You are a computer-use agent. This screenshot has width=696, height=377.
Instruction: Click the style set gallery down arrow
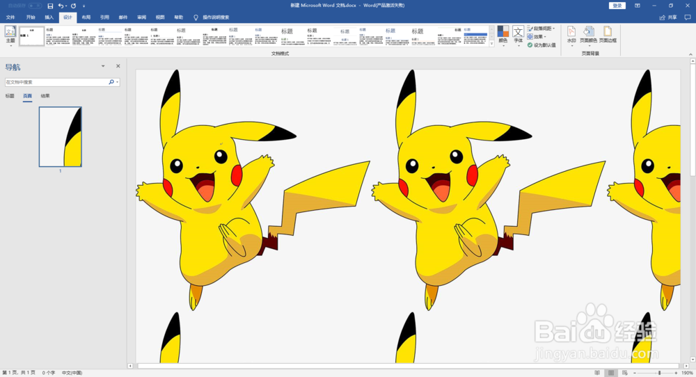tap(491, 36)
